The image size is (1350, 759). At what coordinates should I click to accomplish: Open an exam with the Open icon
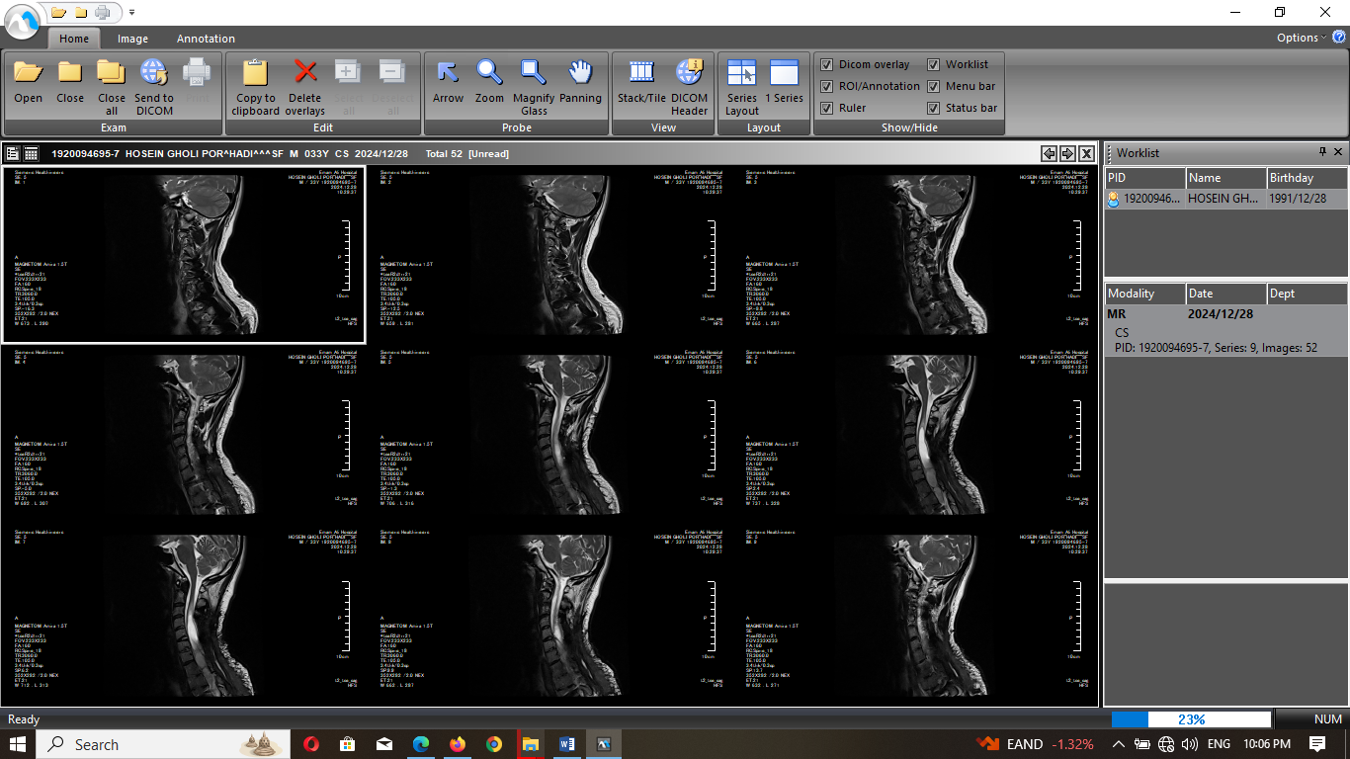point(28,73)
